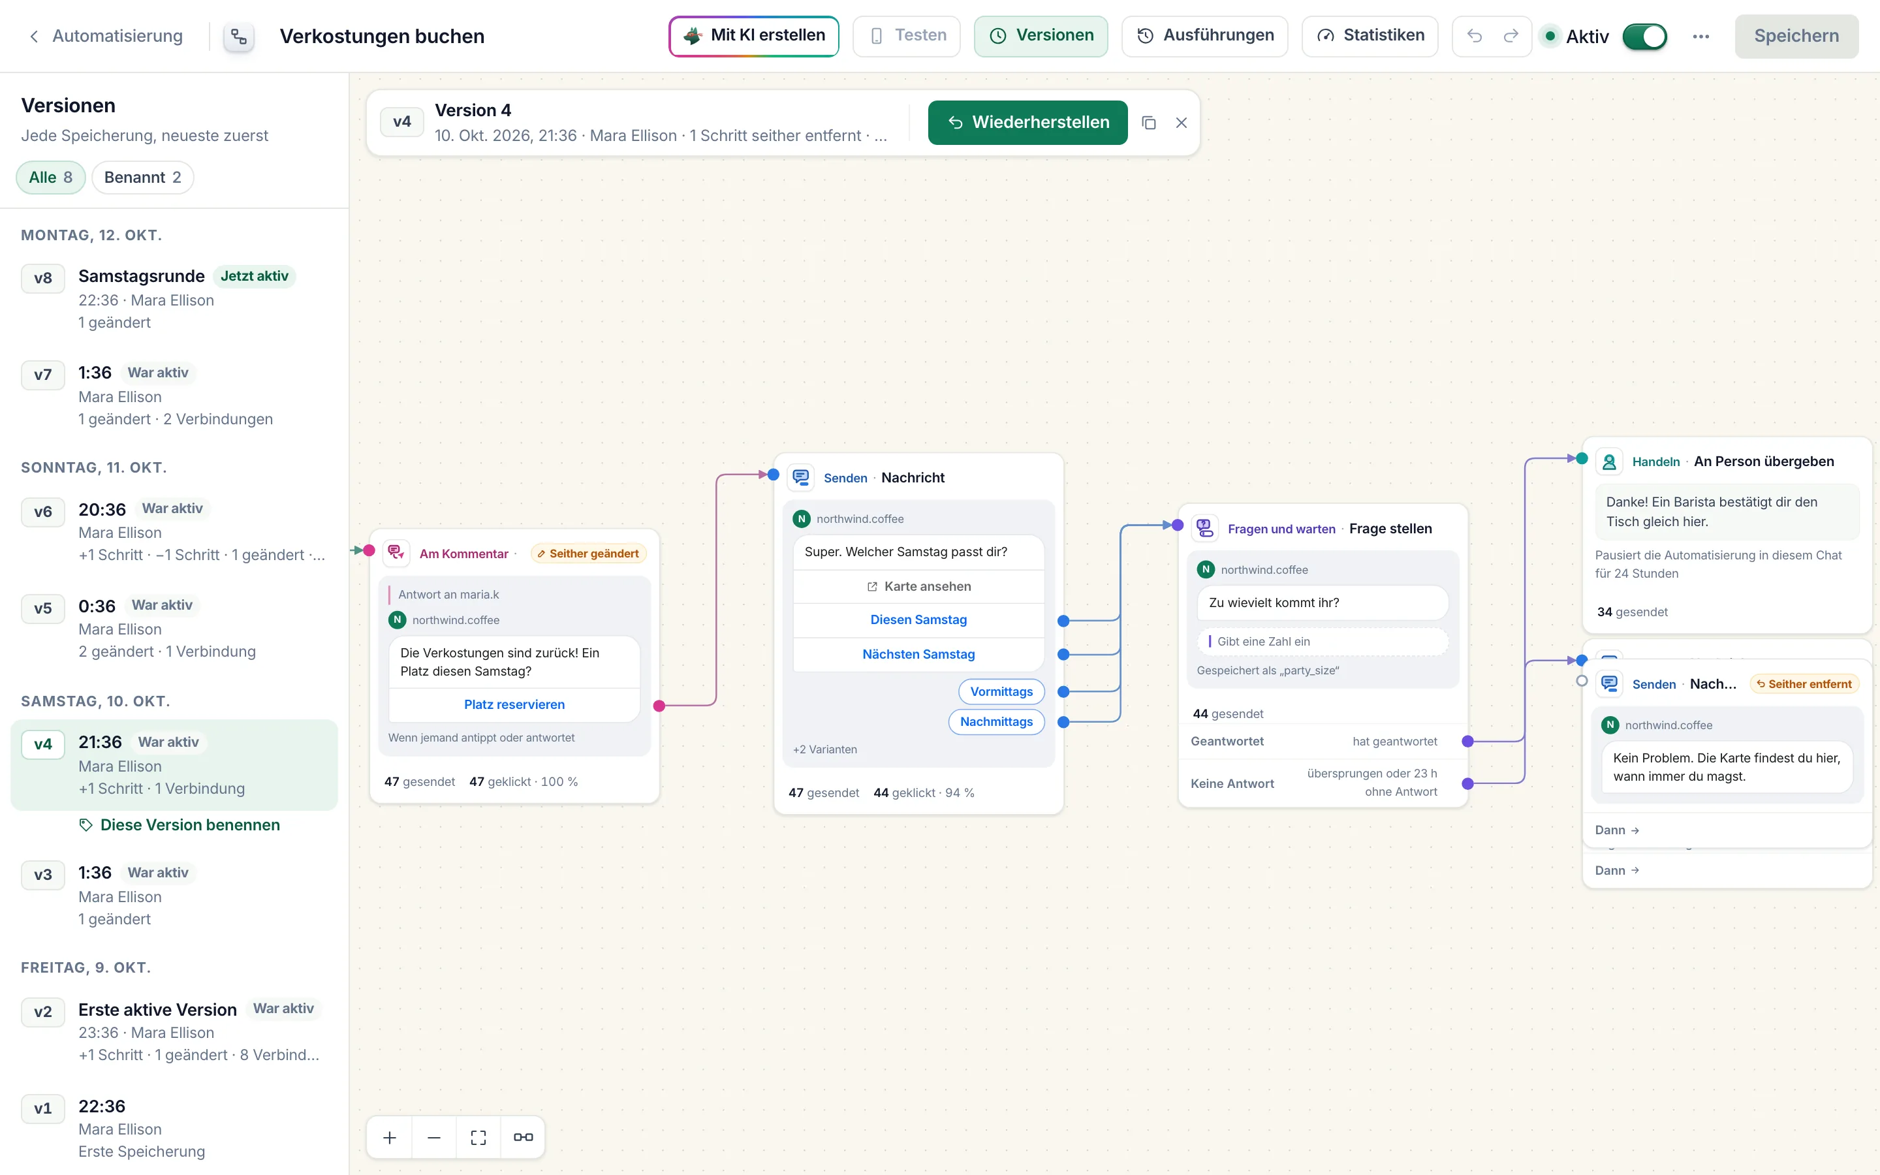
Task: Click the Seither entfernt badge
Action: click(1804, 684)
